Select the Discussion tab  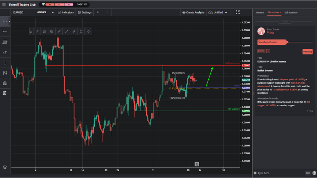(273, 12)
